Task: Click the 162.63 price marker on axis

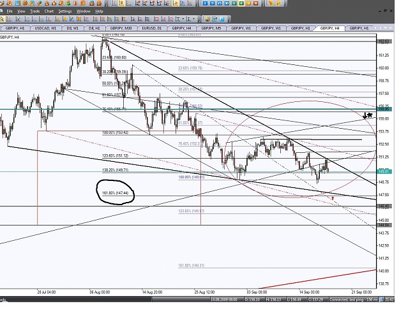Action: click(384, 41)
